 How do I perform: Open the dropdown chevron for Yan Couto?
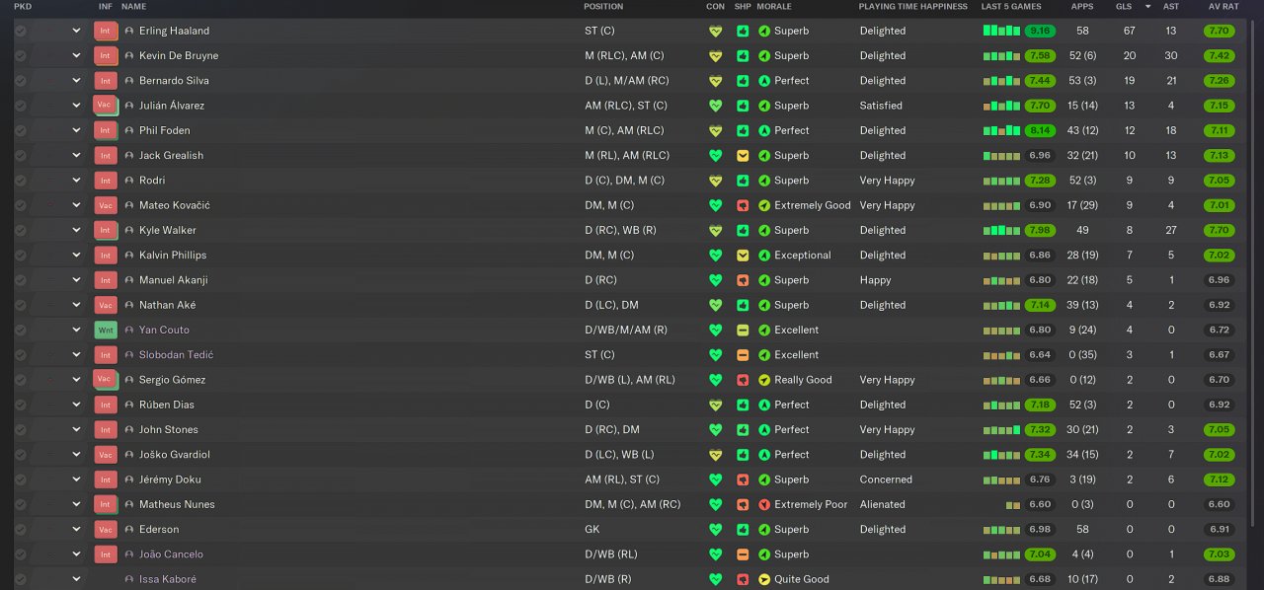pyautogui.click(x=76, y=330)
